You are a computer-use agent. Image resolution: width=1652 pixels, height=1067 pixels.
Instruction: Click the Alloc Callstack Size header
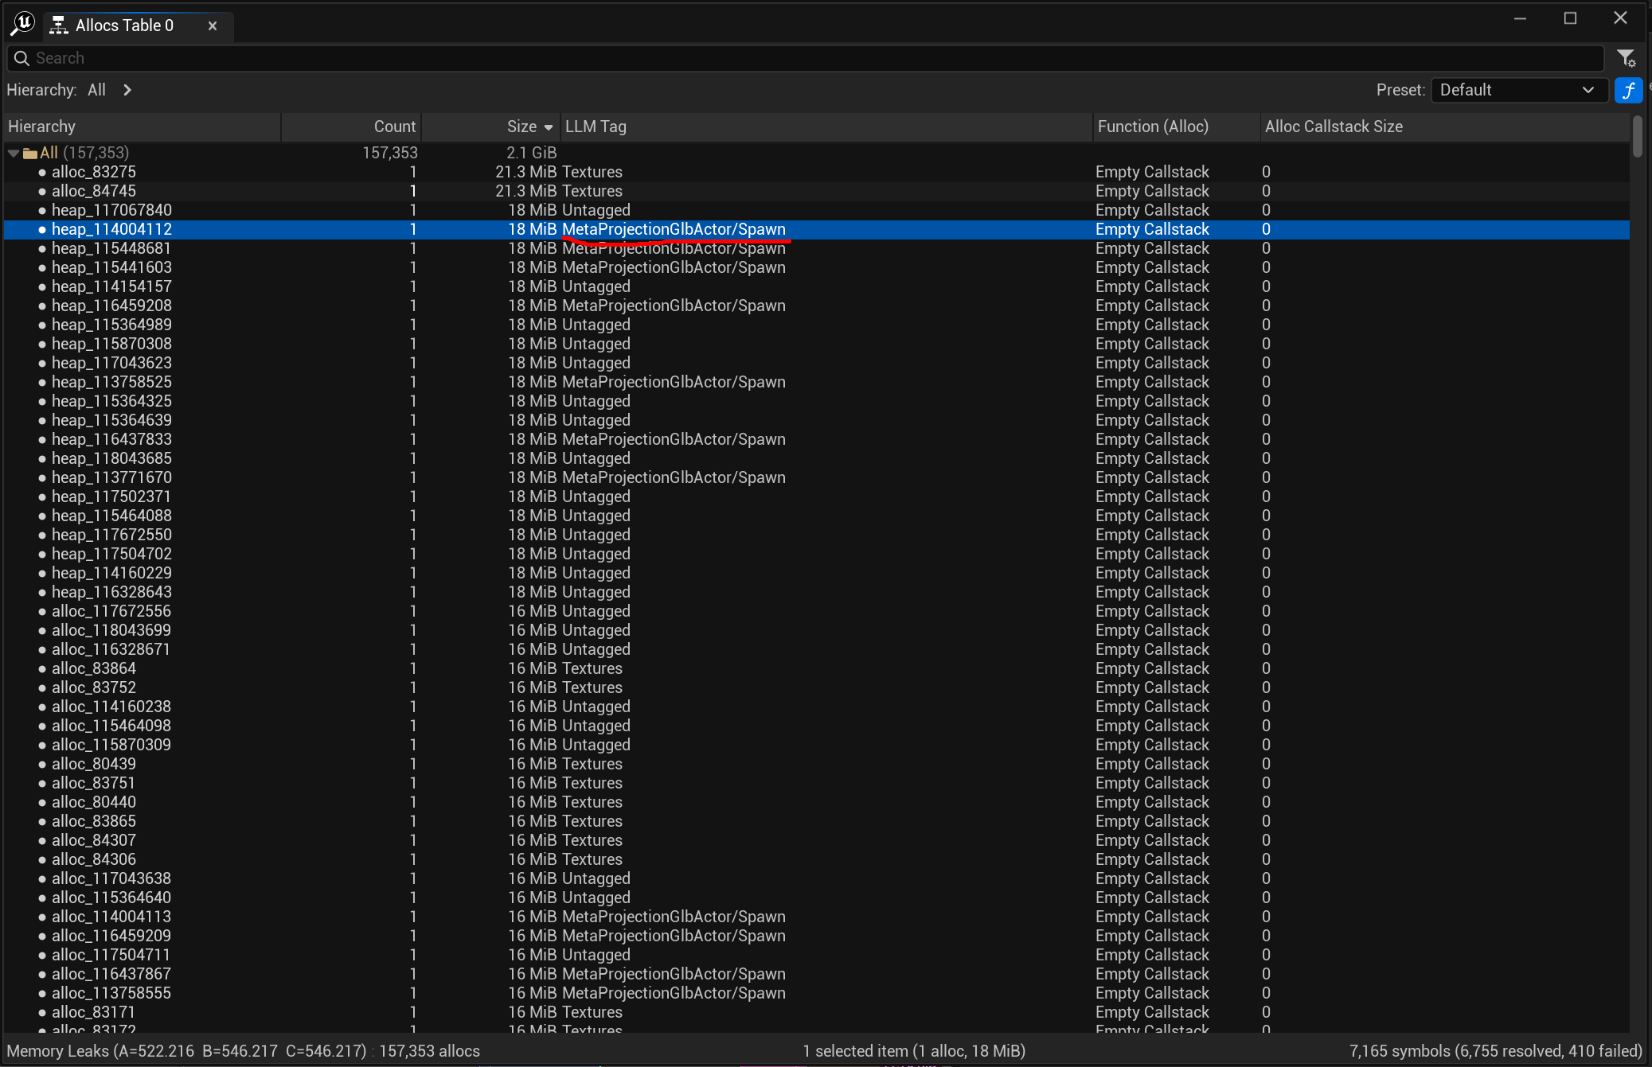[x=1334, y=127]
